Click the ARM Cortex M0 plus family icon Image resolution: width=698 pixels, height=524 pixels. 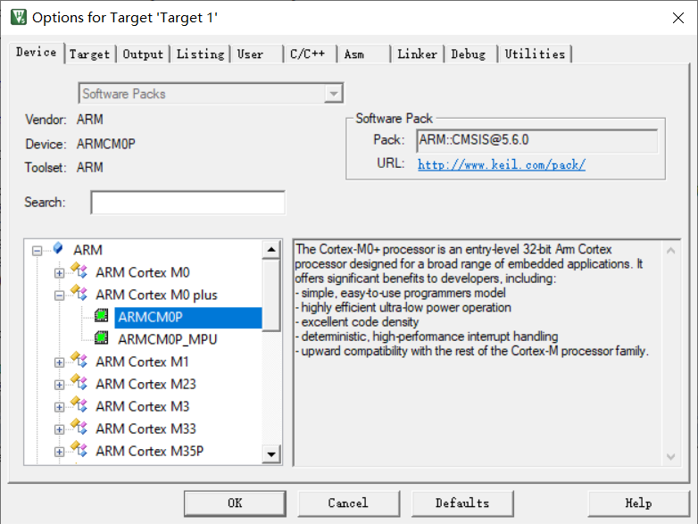click(x=79, y=293)
